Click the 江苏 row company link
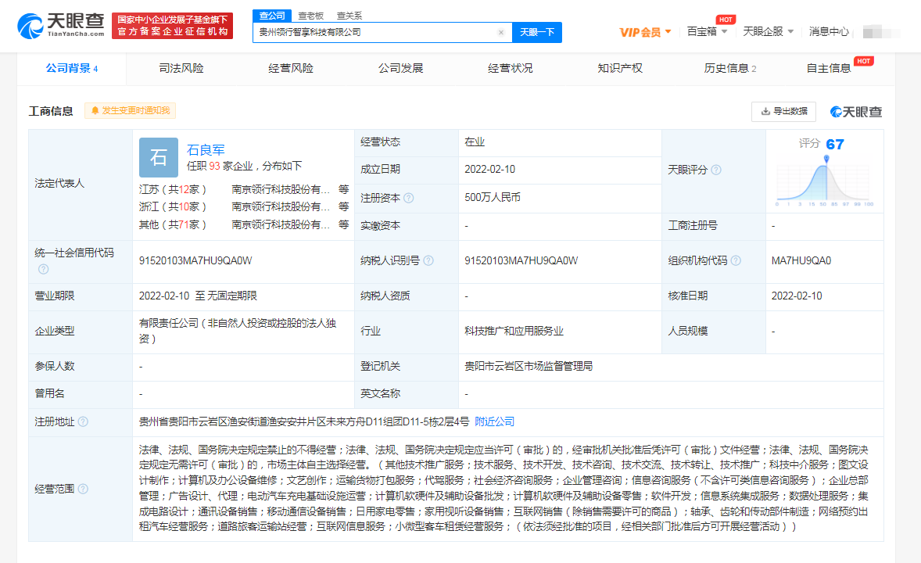Screen dimensions: 921x563 pos(281,189)
